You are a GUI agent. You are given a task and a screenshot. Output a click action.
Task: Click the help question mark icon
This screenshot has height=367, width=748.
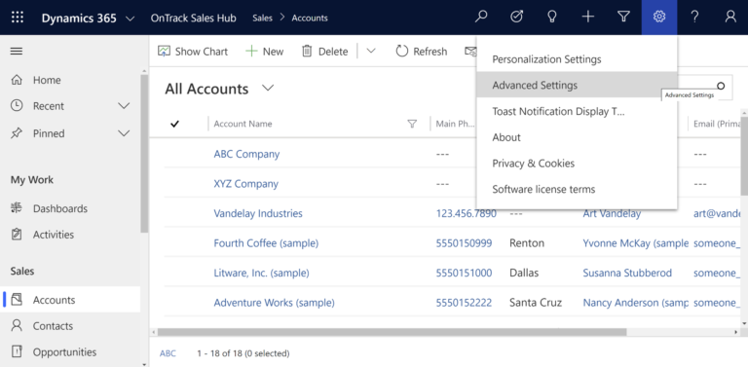pyautogui.click(x=694, y=18)
